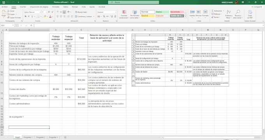Click text orientation icon
265x140 pixels.
(69, 12)
